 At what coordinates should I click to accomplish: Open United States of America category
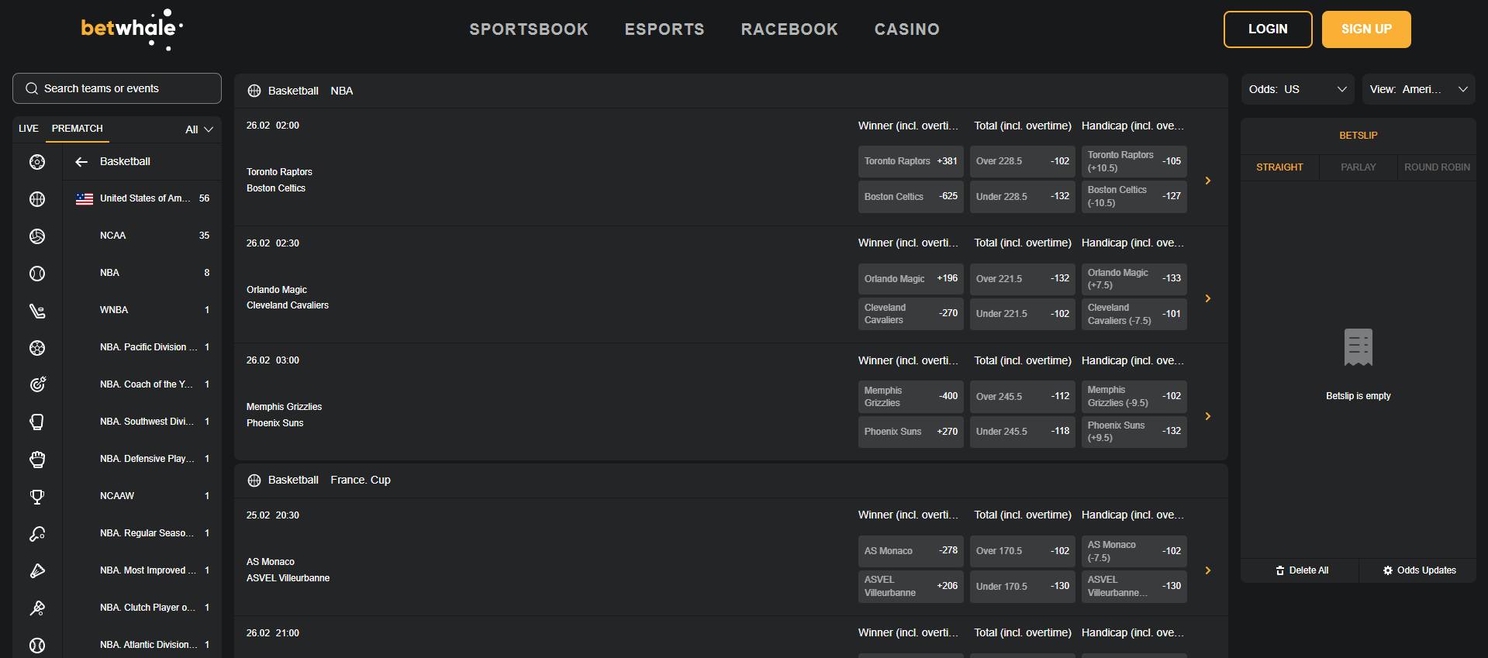pyautogui.click(x=143, y=198)
